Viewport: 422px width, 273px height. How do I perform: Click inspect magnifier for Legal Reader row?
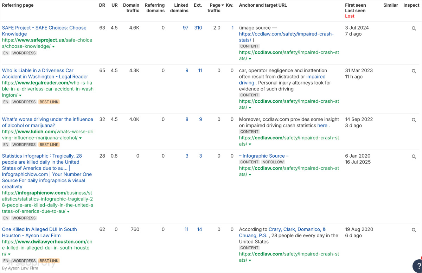point(414,71)
